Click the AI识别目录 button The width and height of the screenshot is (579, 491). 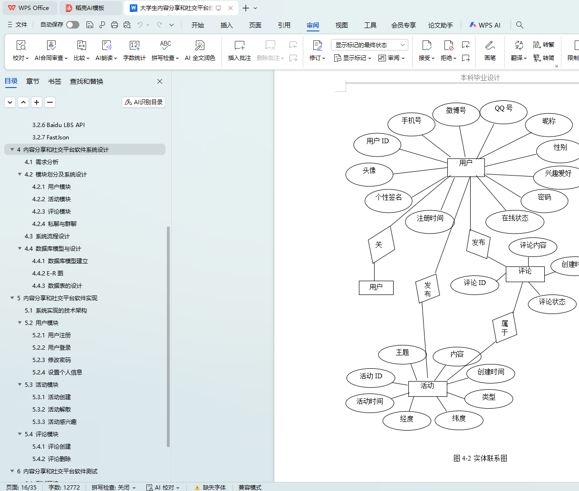(144, 102)
